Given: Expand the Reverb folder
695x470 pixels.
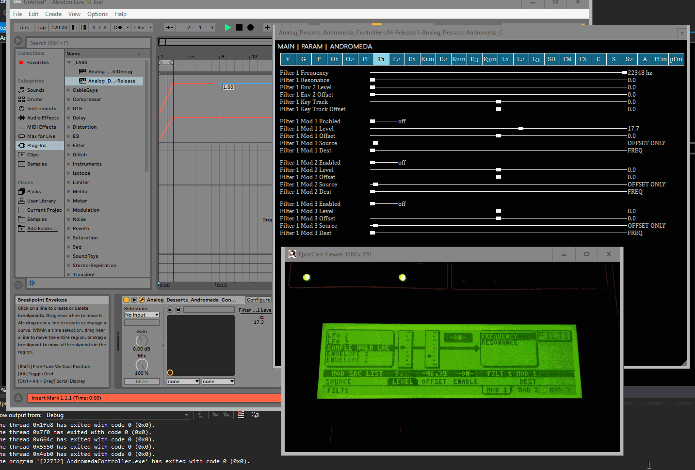Looking at the screenshot, I should point(69,229).
